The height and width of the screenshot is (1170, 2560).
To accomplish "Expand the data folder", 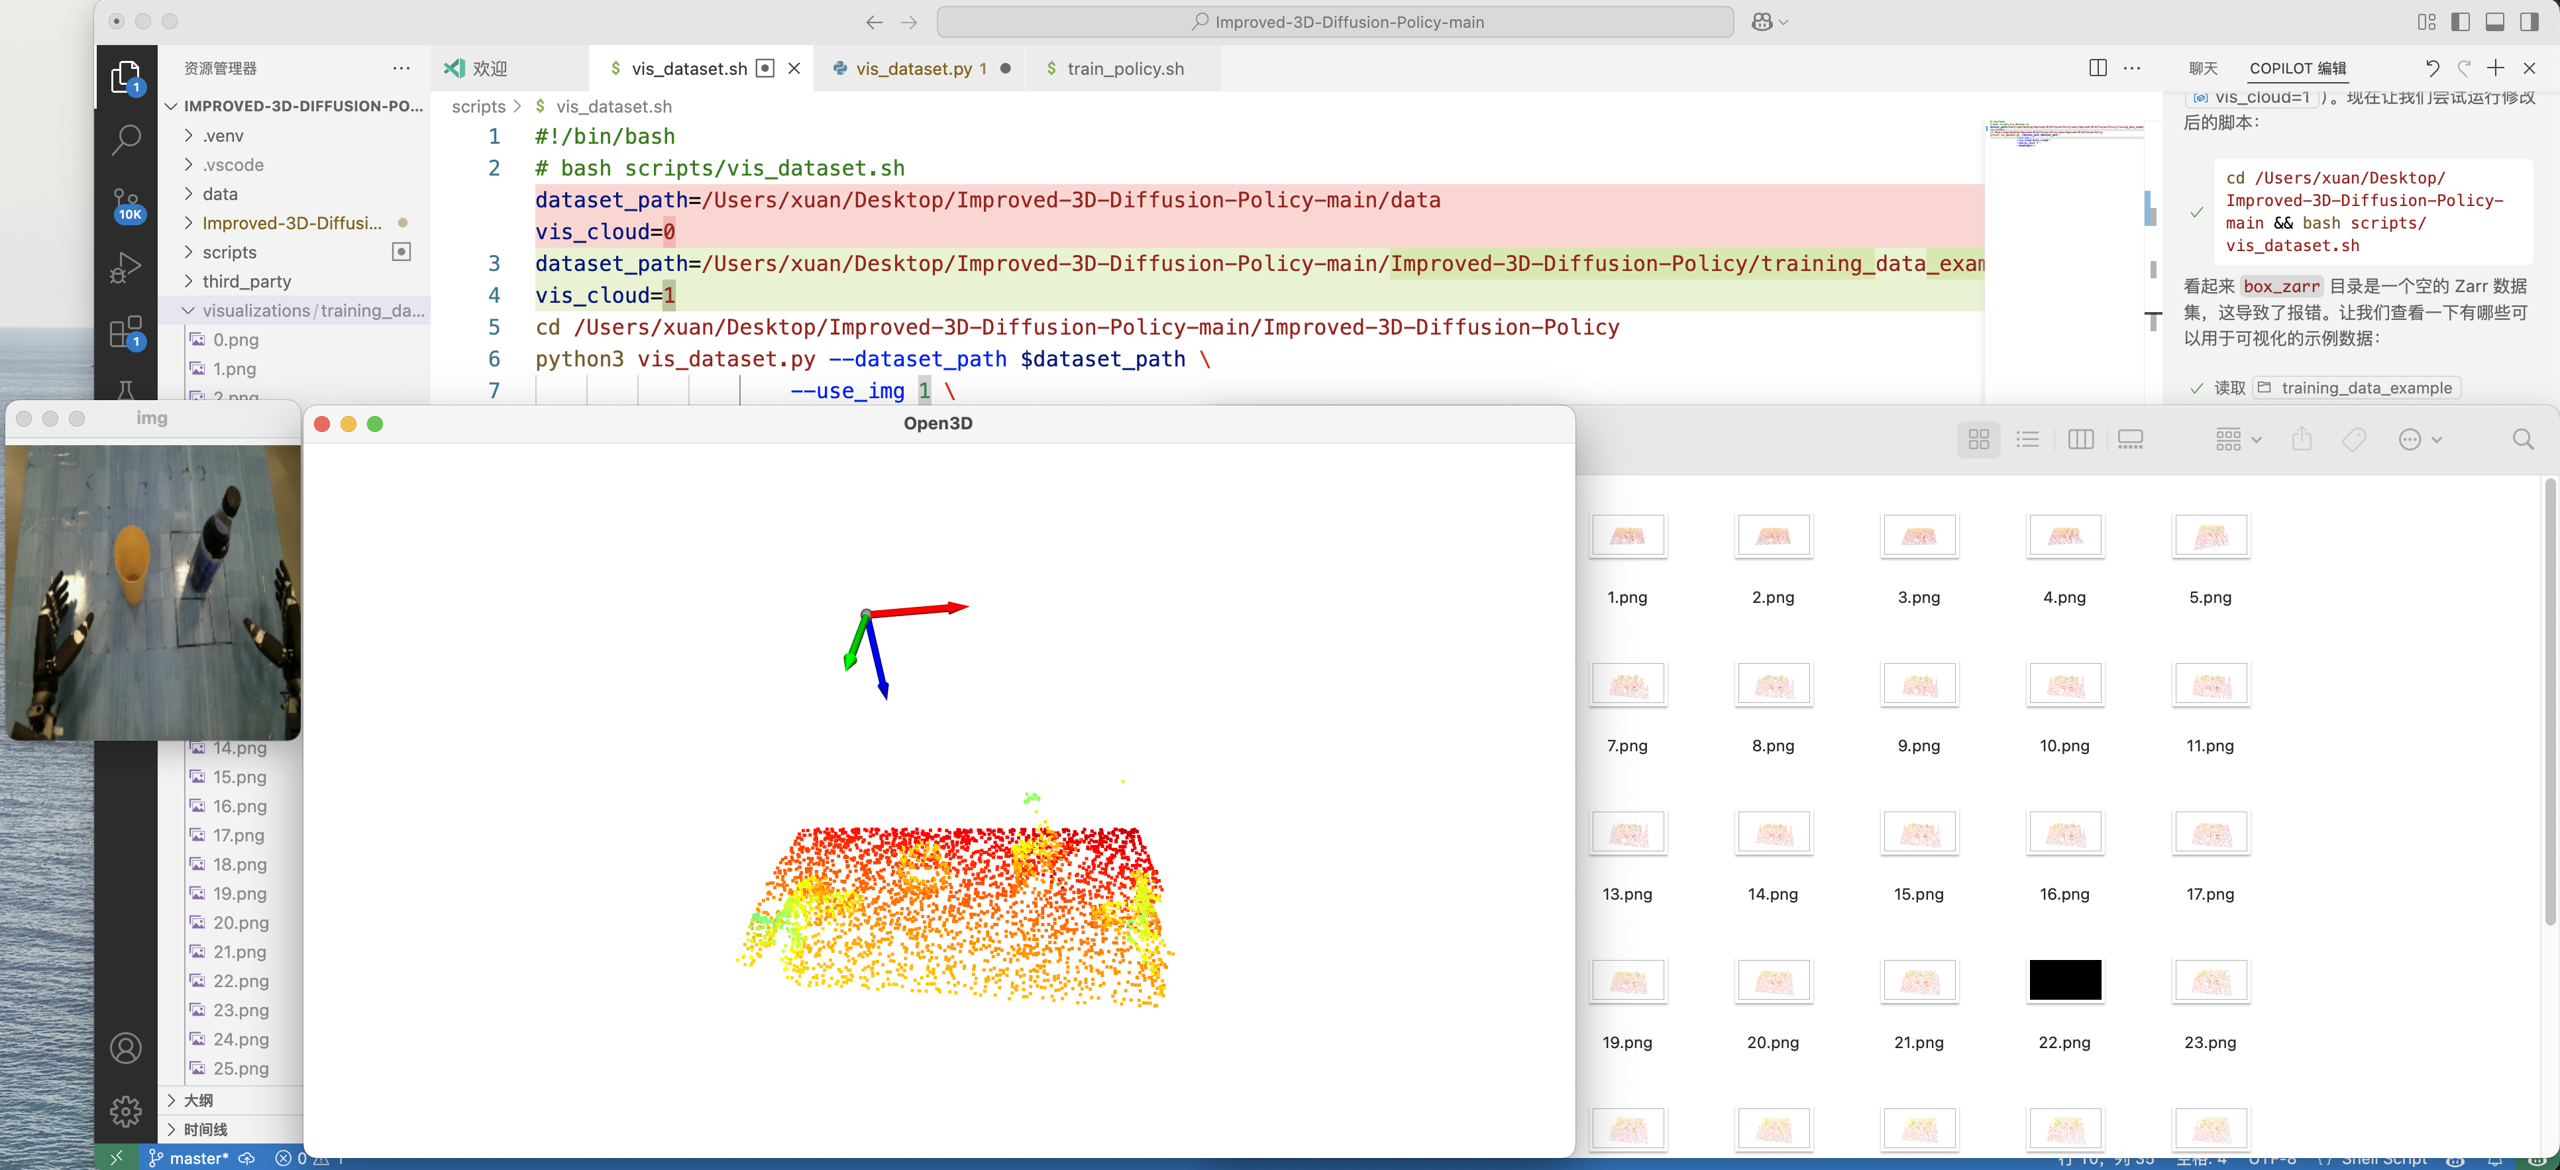I will click(221, 194).
